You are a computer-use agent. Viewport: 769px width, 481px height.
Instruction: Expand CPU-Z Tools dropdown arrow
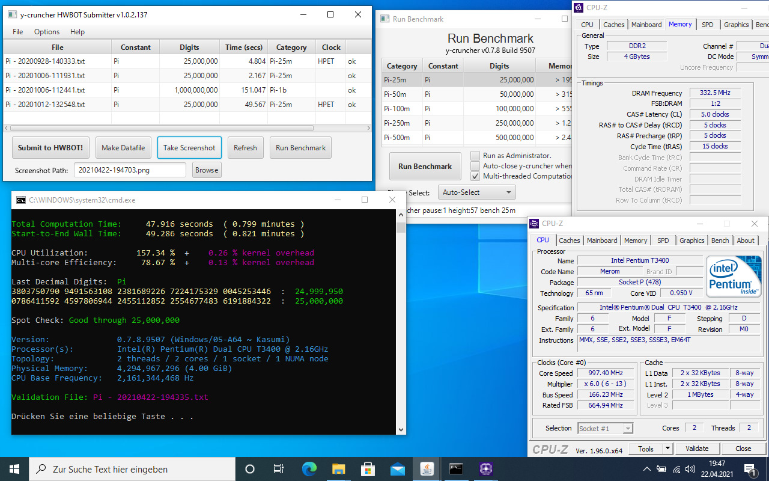[667, 449]
